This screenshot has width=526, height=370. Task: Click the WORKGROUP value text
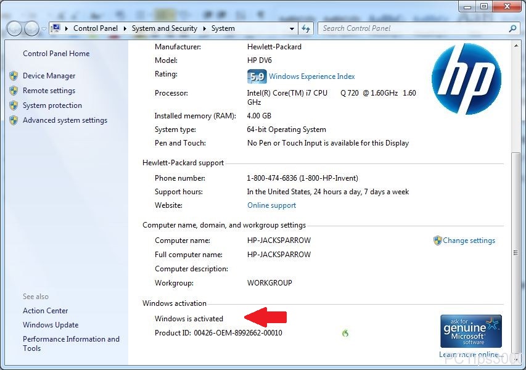click(x=269, y=283)
